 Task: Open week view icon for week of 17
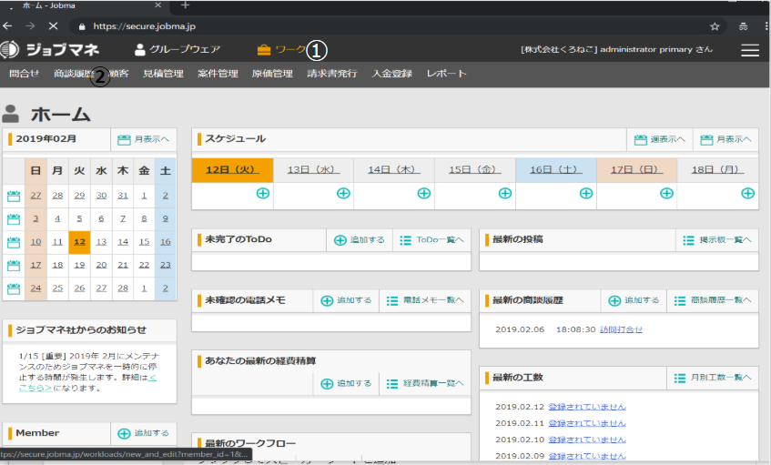[x=14, y=266]
